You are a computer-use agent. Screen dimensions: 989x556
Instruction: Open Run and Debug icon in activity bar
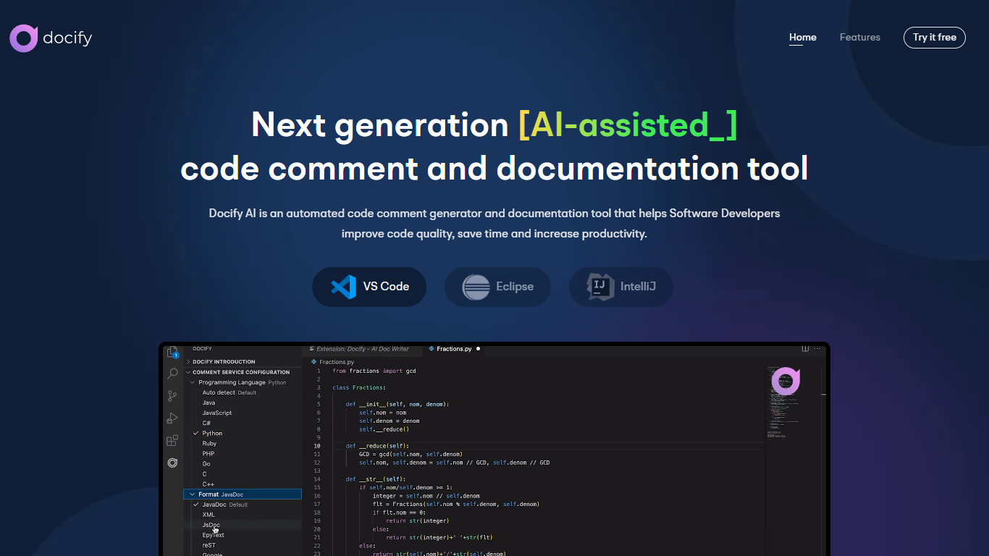pos(172,418)
